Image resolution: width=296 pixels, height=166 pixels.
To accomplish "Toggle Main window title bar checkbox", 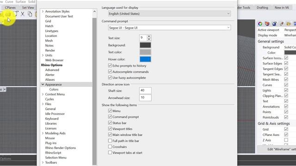I will (110, 135).
